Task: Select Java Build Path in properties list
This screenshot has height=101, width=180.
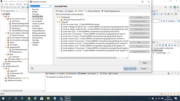Action: (x=37, y=16)
